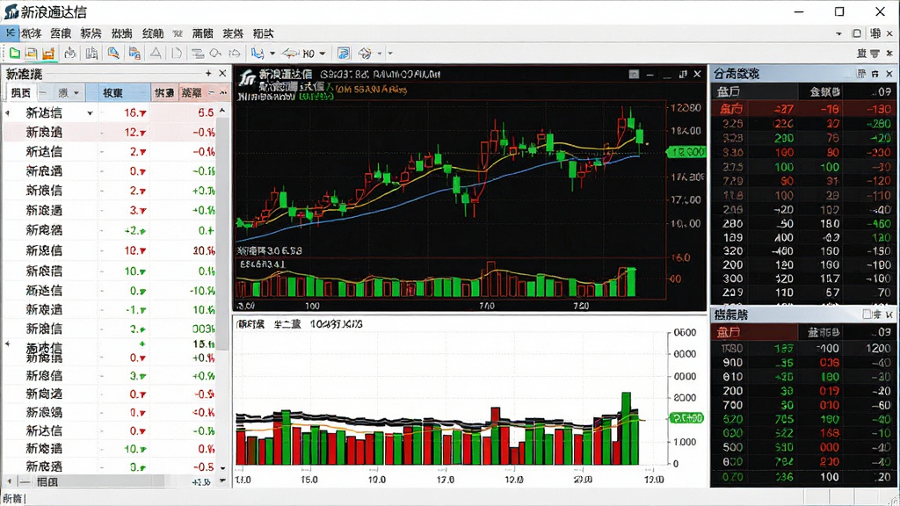Click the document with lock toolbar icon
Viewport: 900px width, 506px height.
point(134,54)
